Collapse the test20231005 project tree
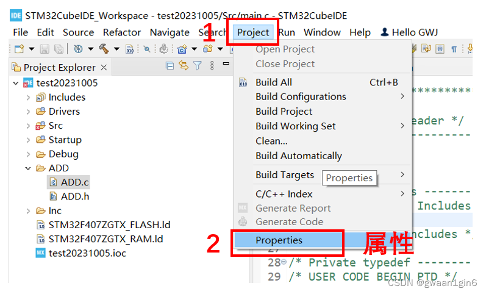 (16, 83)
